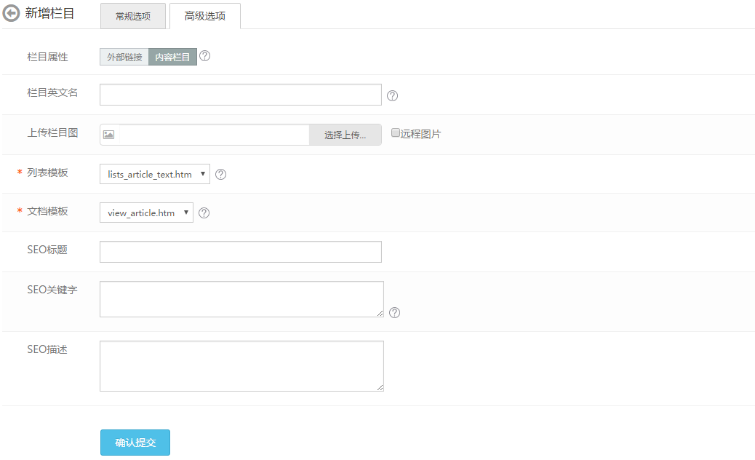Select 内容栏目 column attribute option
Screen dimensions: 755x460
point(172,57)
